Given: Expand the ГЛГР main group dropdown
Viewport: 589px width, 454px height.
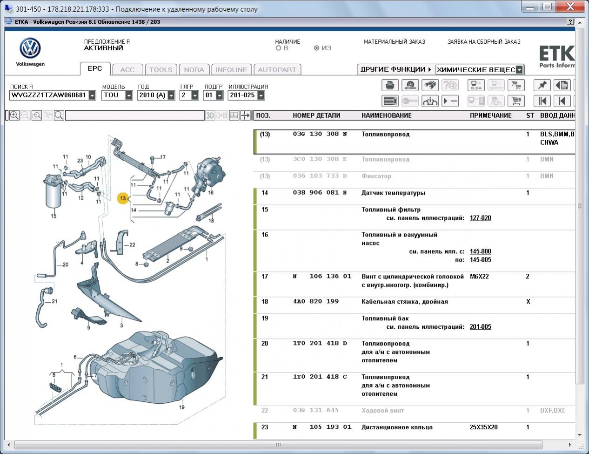Looking at the screenshot, I should [195, 95].
